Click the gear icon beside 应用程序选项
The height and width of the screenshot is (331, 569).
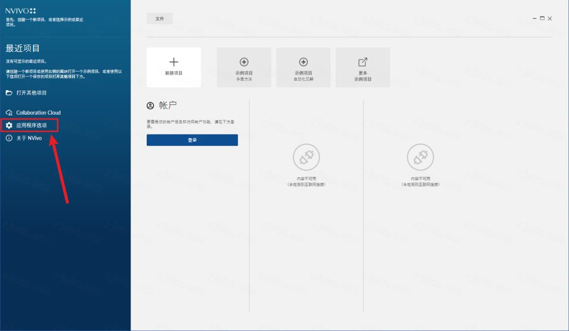9,125
